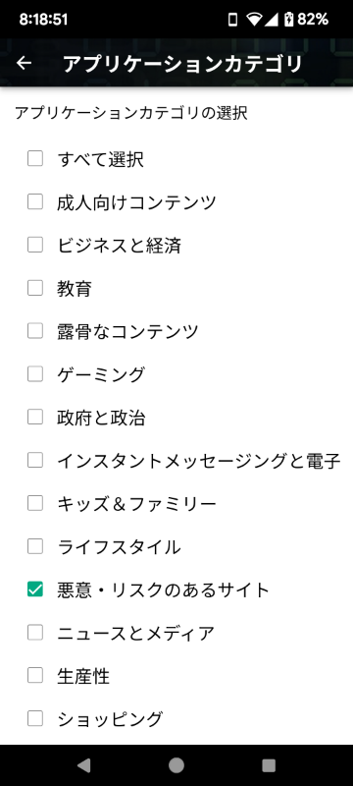Check the ビジネスと経済 checkbox
This screenshot has height=786, width=353.
[35, 245]
